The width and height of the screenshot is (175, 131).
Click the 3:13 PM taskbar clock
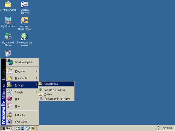click(168, 128)
